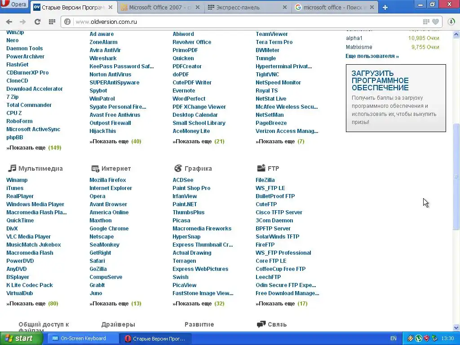Select the Старые Версии Программ tab
Viewport: 460px width, 345px height.
(x=73, y=8)
